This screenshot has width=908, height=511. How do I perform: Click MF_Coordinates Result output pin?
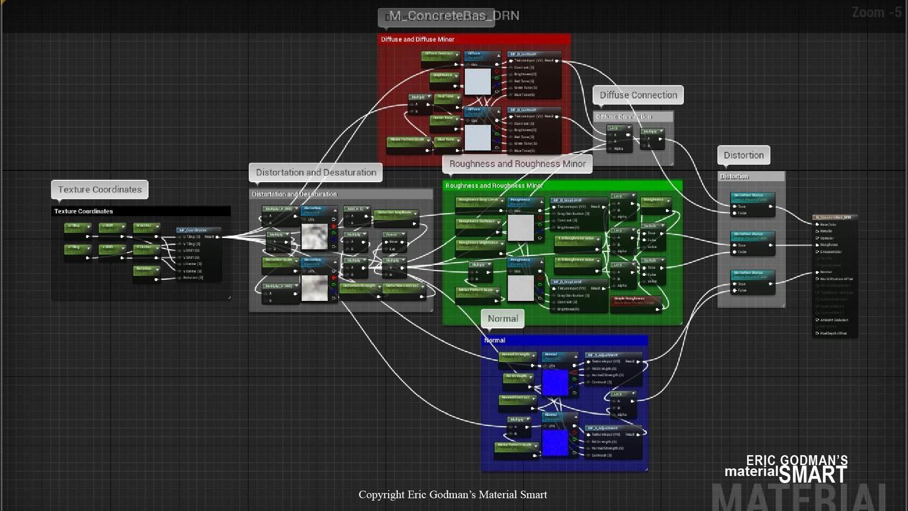tap(217, 237)
